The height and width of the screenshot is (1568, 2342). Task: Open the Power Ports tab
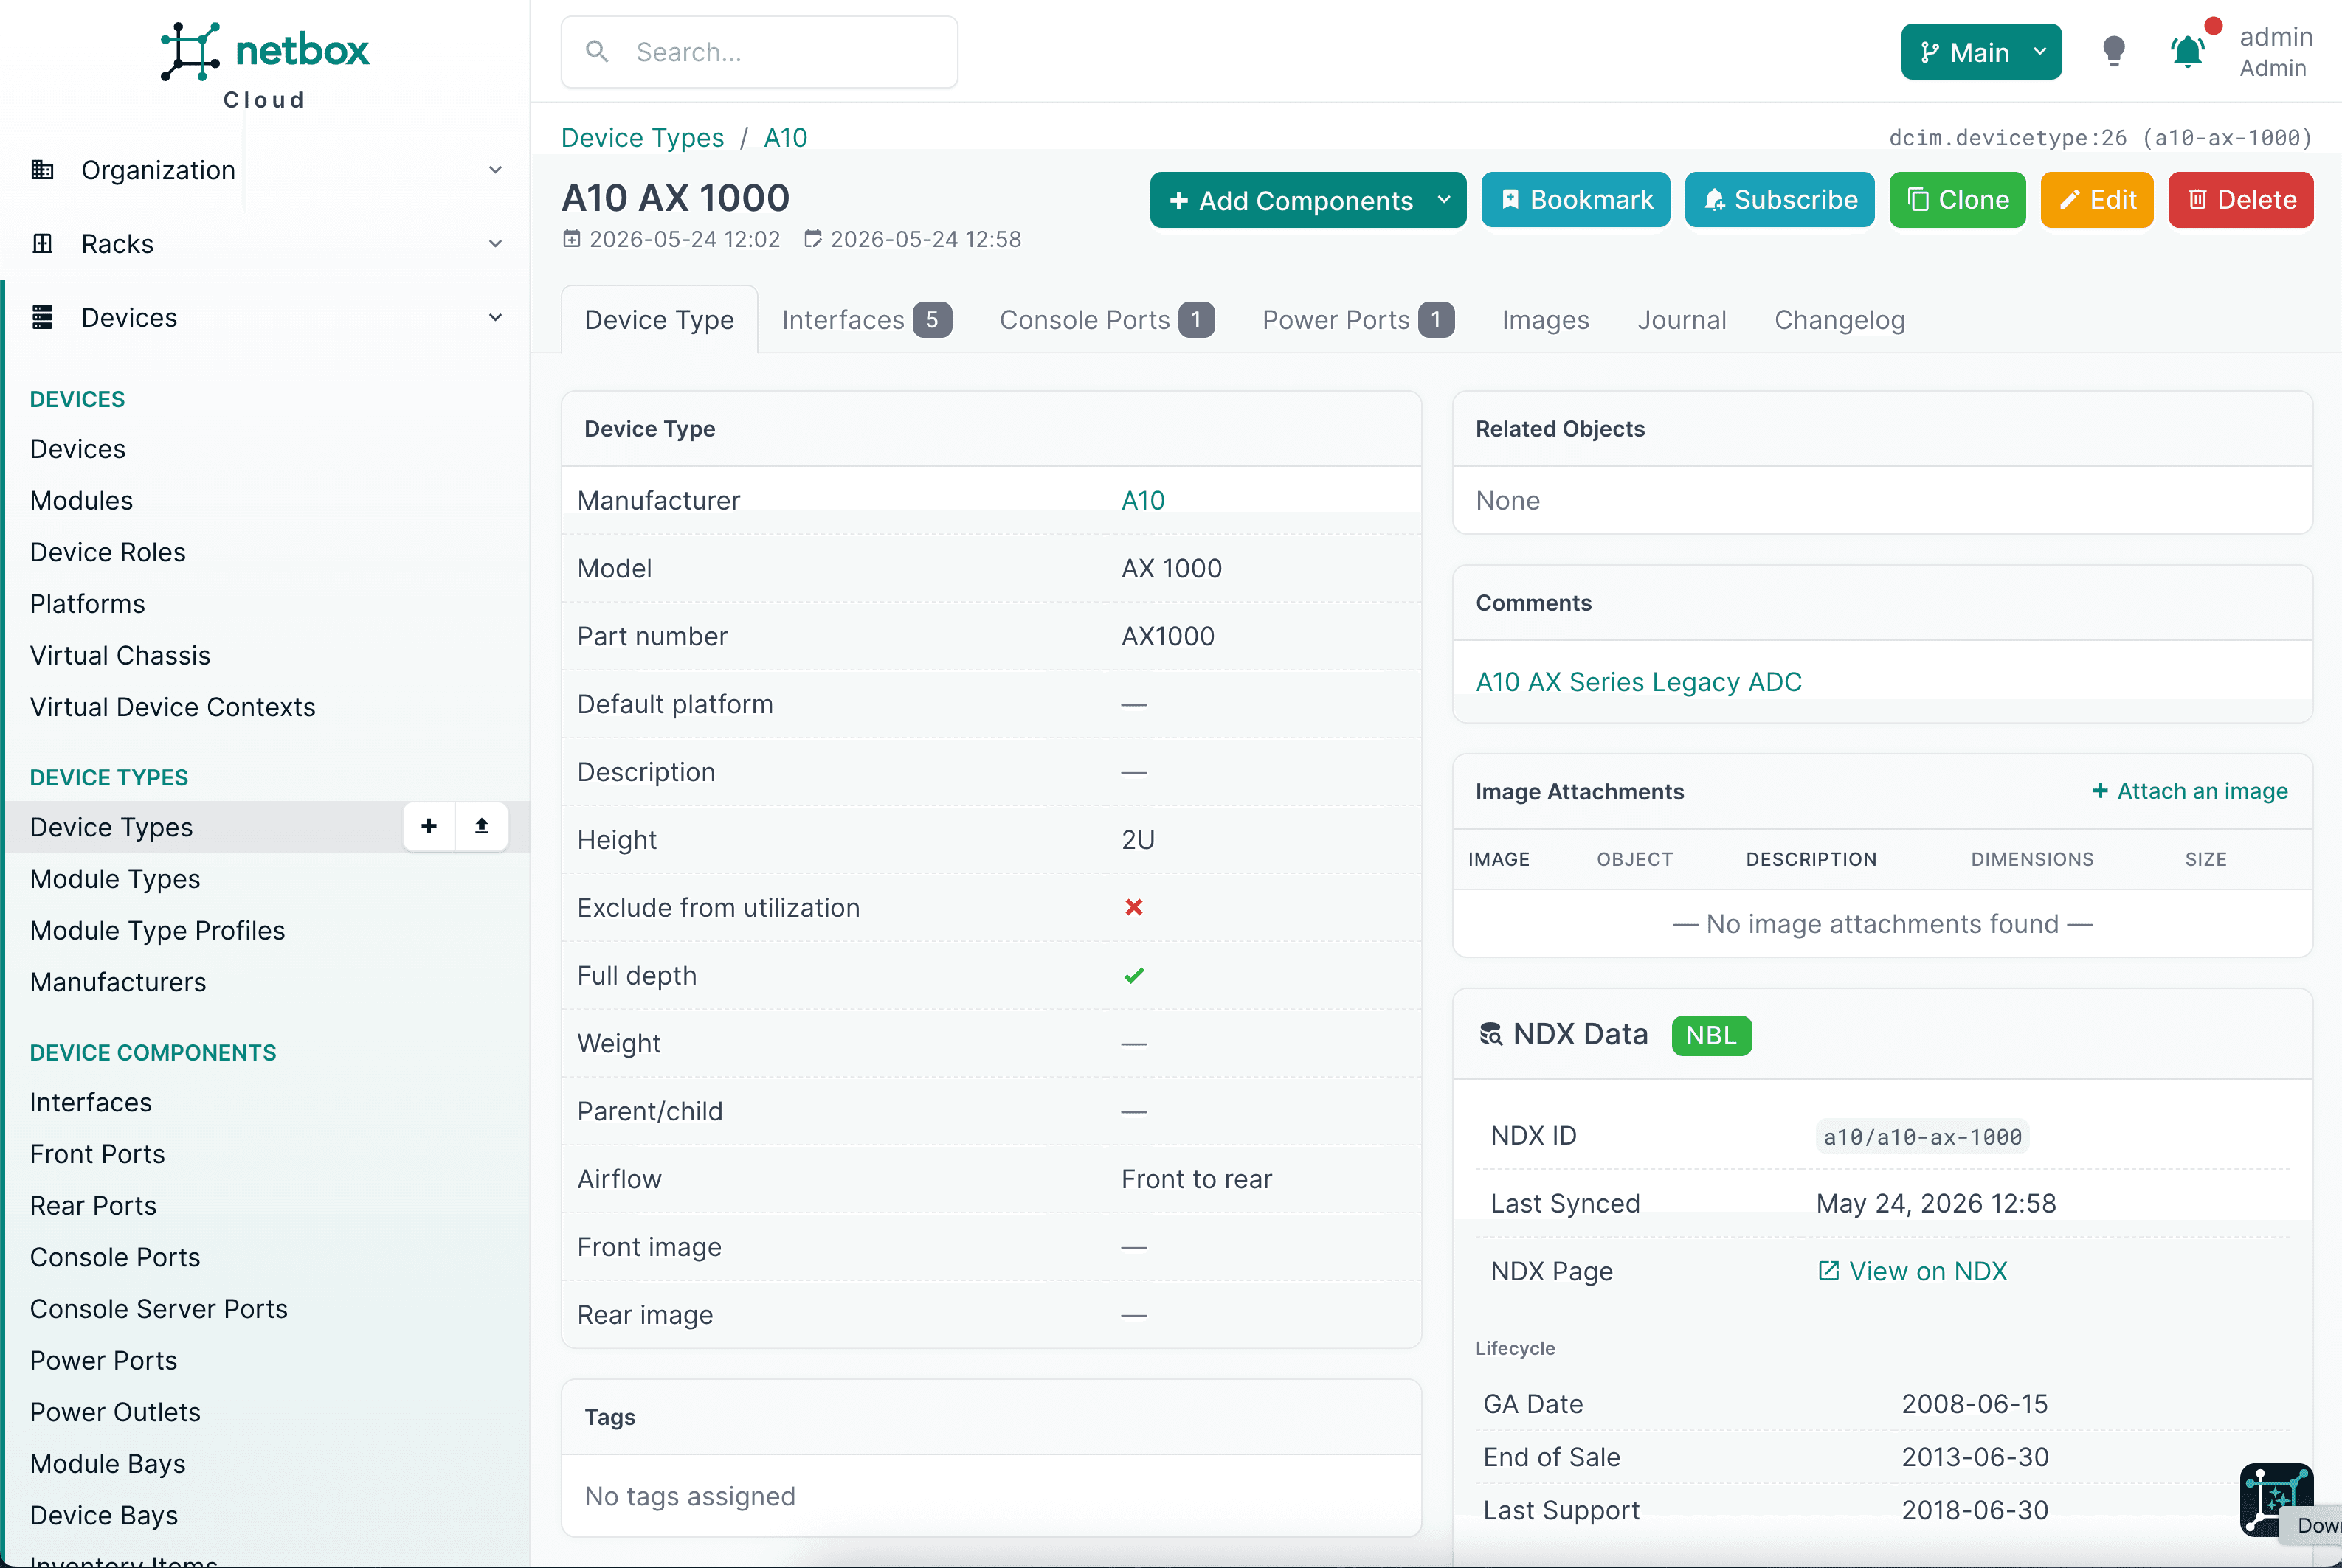1358,320
